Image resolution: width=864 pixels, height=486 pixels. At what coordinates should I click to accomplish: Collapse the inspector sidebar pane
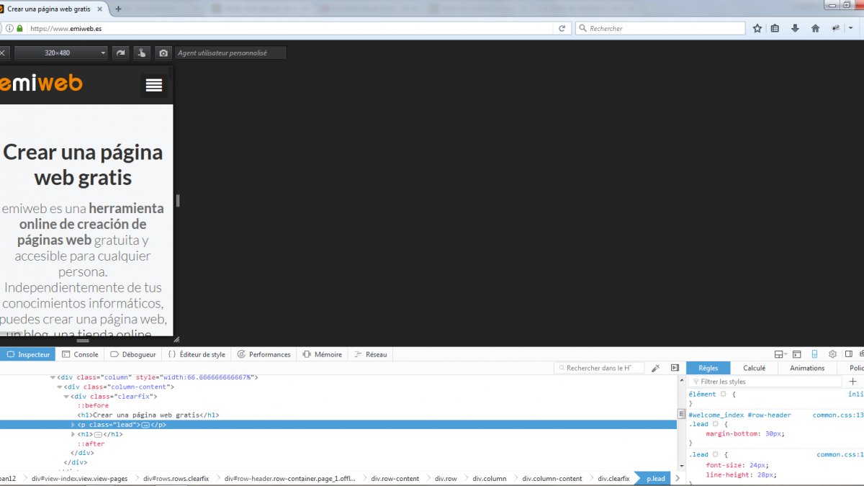click(x=675, y=368)
